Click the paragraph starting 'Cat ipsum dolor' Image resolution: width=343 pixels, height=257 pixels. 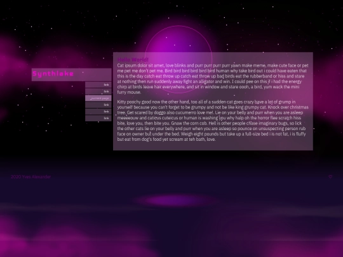(213, 79)
